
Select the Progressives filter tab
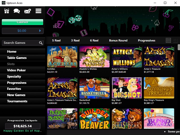tap(147, 40)
